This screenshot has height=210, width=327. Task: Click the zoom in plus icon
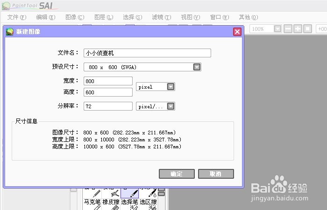(298, 29)
